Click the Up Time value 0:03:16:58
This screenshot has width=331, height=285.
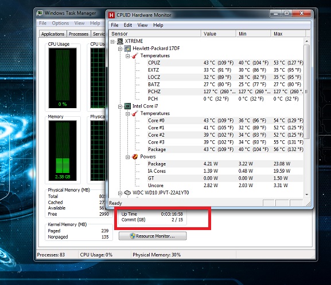coord(172,214)
